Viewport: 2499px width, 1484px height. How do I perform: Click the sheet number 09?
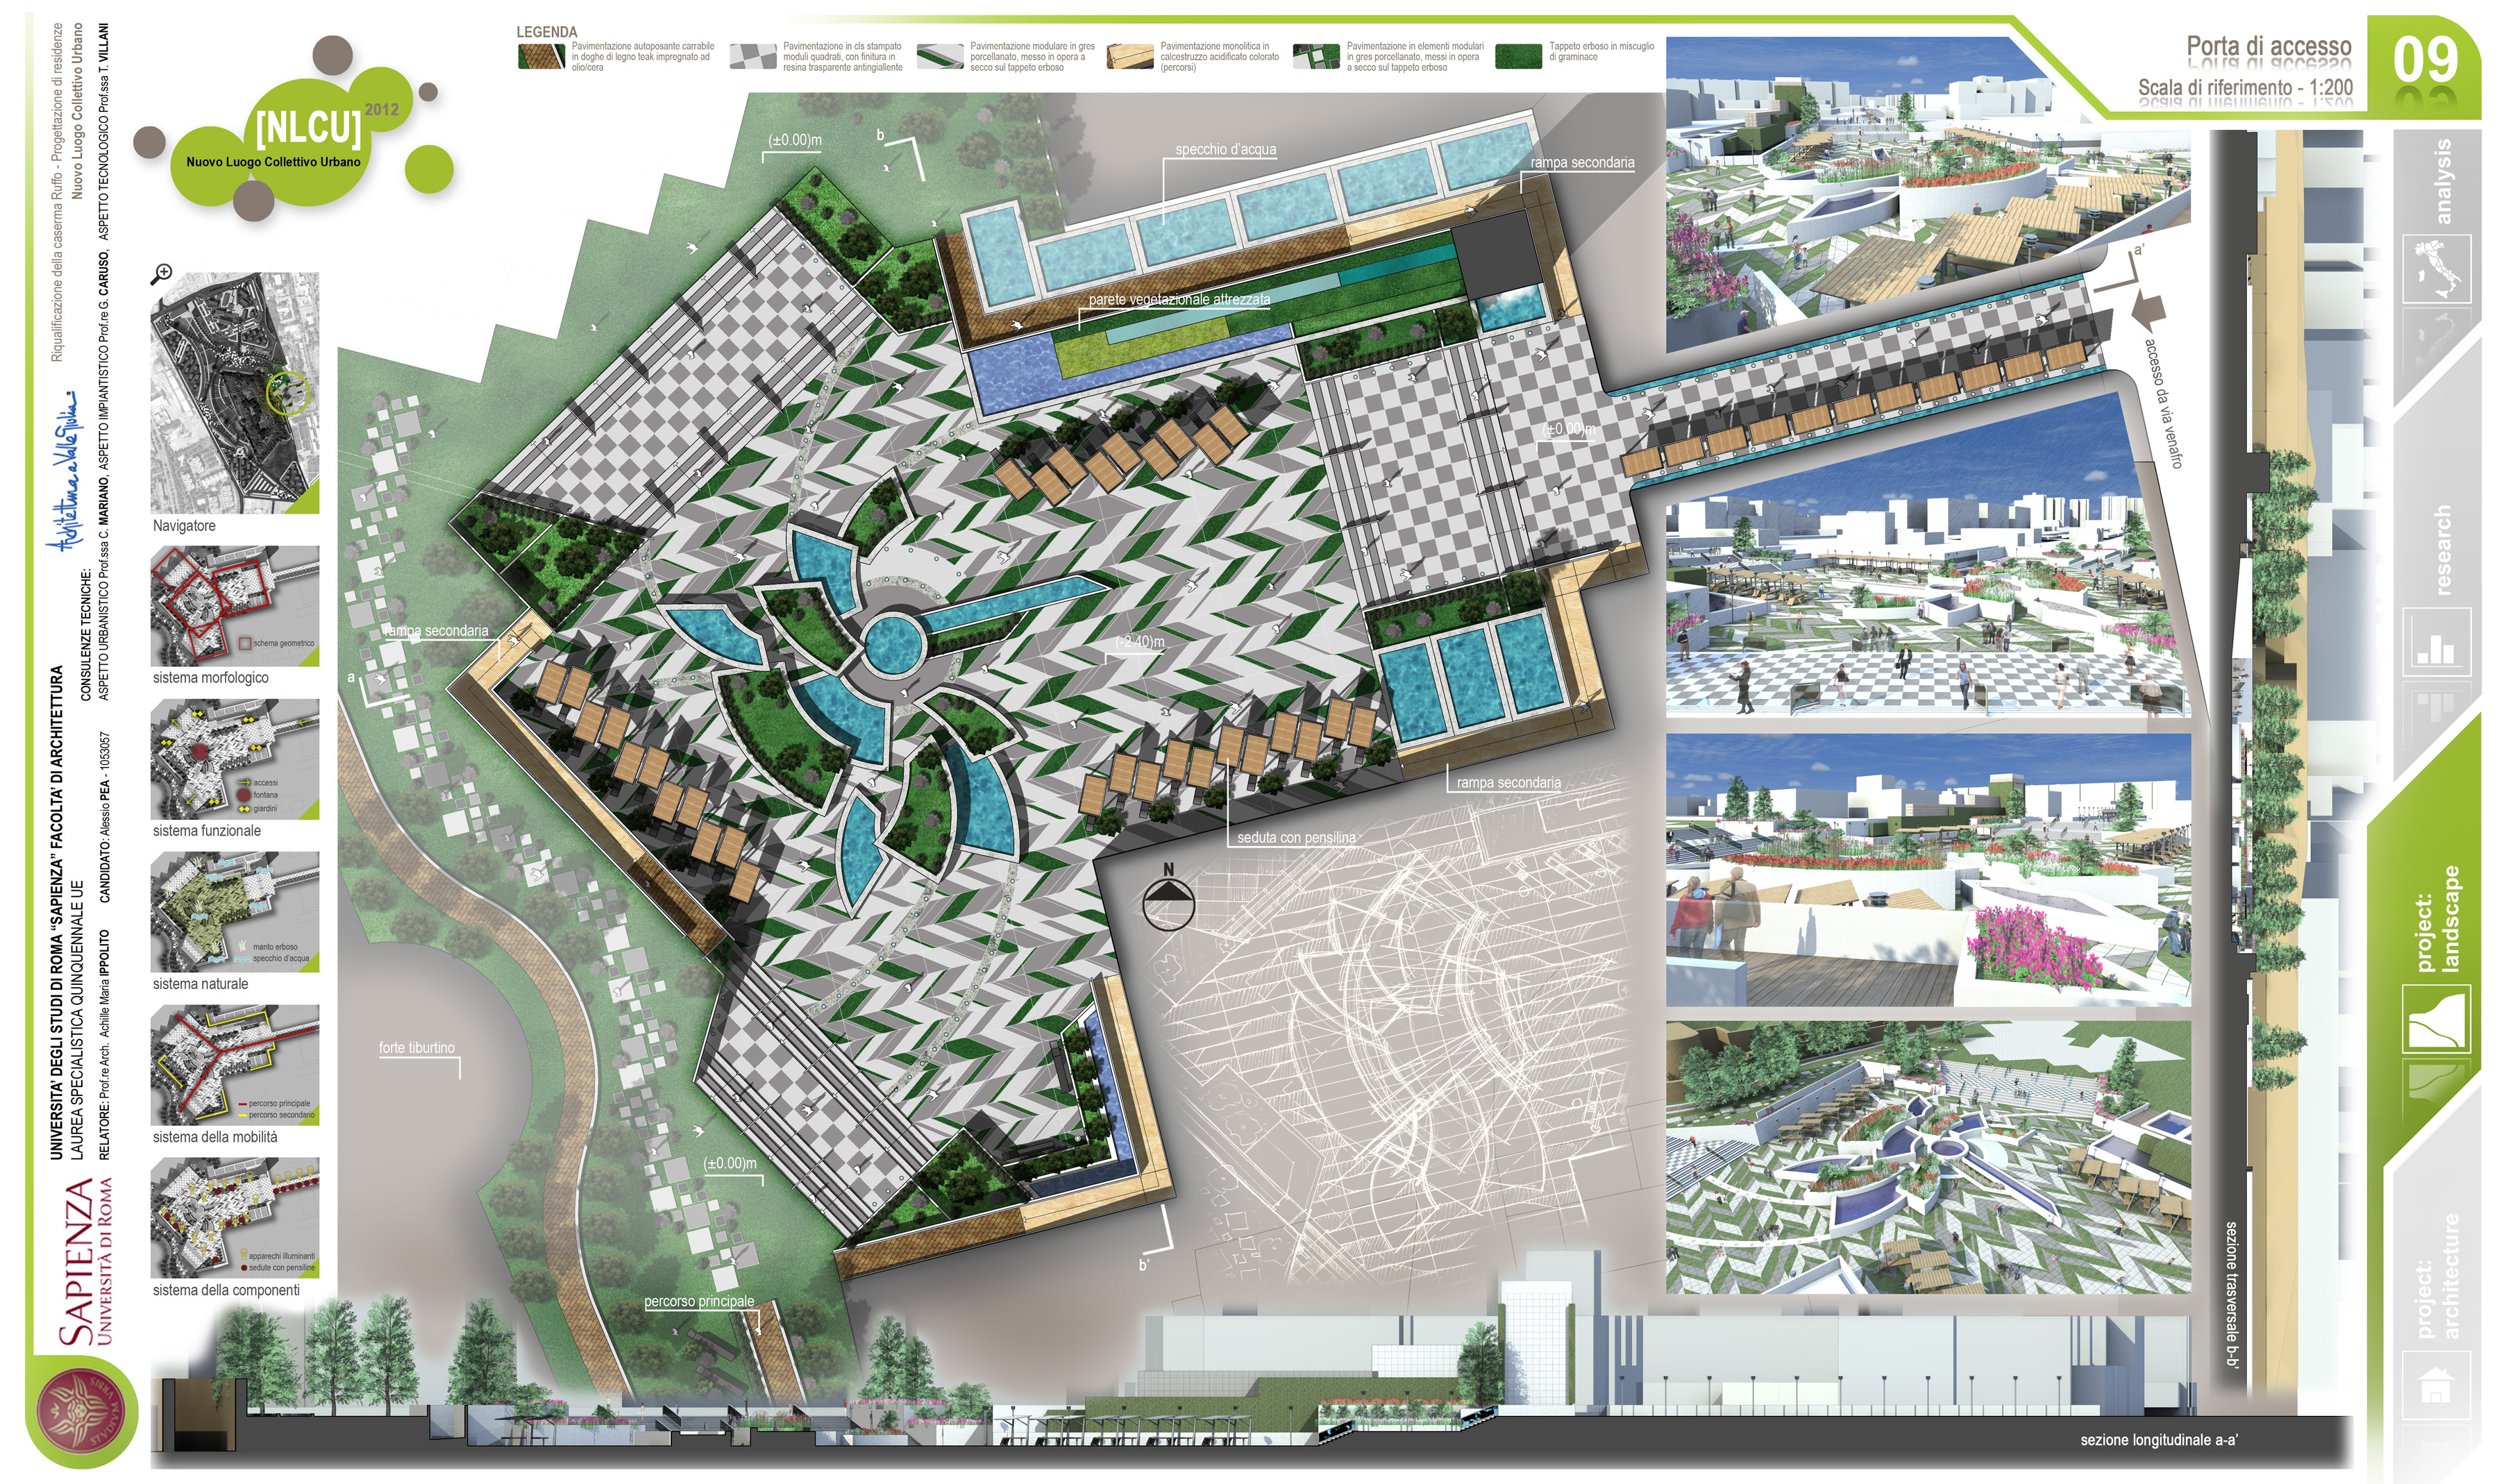(2425, 60)
